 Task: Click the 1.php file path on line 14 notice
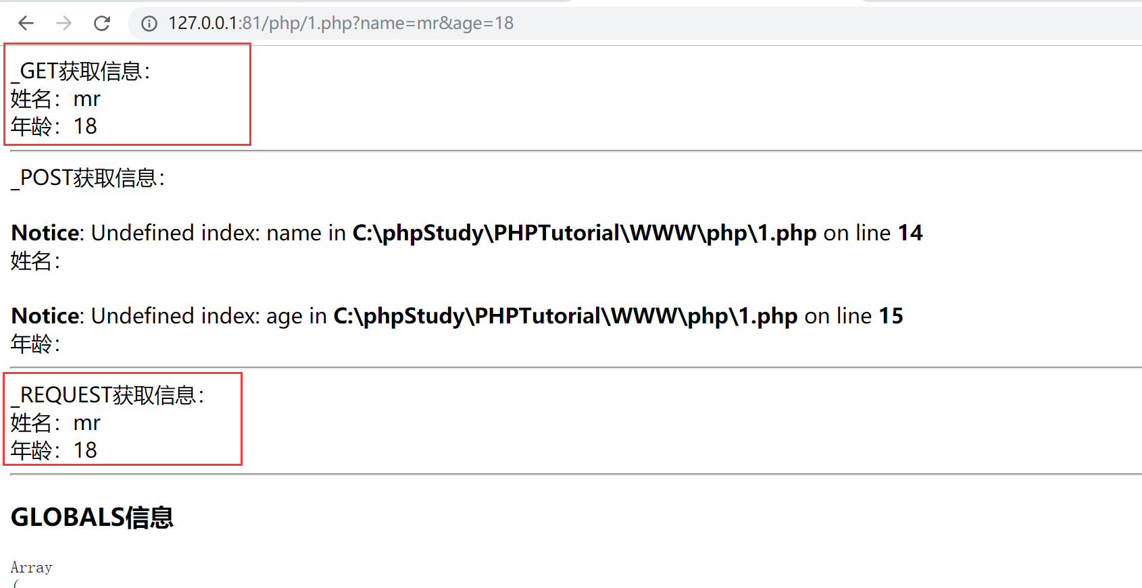(x=584, y=233)
